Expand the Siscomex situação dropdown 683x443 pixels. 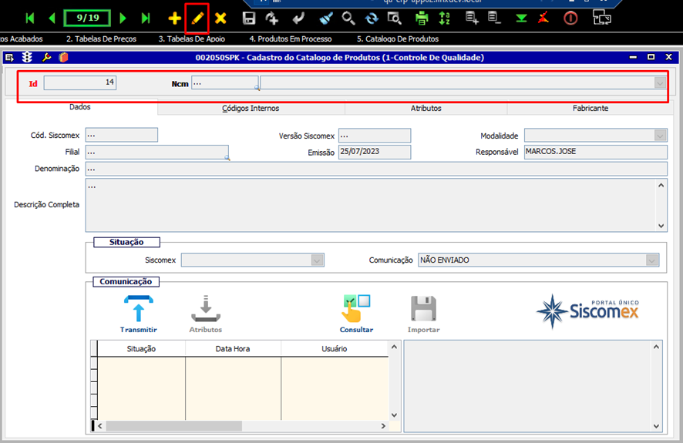coord(317,260)
